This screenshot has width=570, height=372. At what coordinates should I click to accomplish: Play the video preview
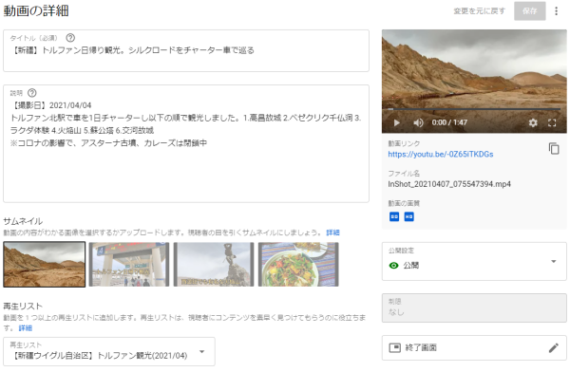[x=396, y=122]
